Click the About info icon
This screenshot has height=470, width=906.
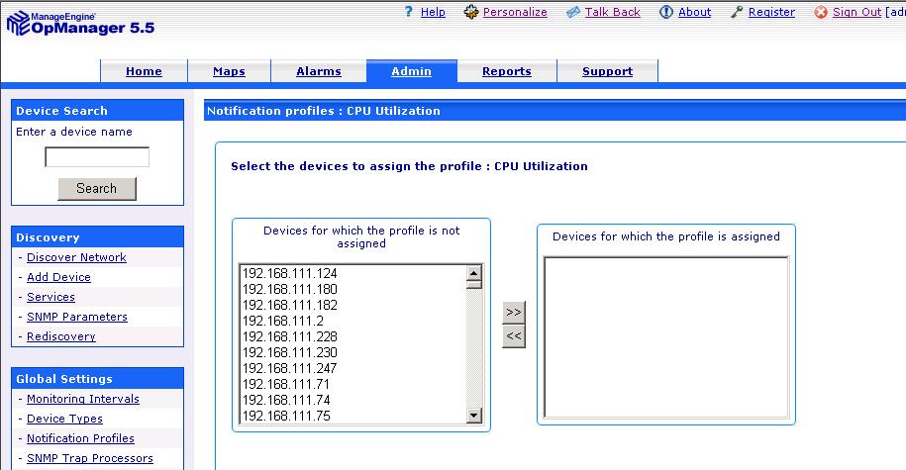click(x=666, y=12)
